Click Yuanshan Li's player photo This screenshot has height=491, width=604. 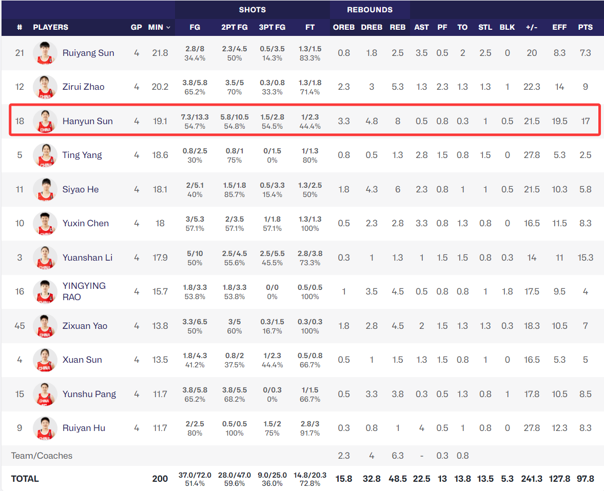click(x=45, y=257)
